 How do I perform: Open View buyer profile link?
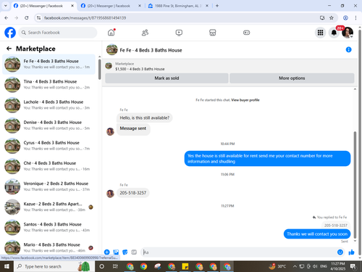tap(245, 100)
